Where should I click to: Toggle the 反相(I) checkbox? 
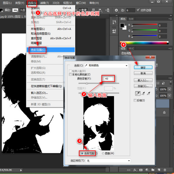(x=135, y=100)
